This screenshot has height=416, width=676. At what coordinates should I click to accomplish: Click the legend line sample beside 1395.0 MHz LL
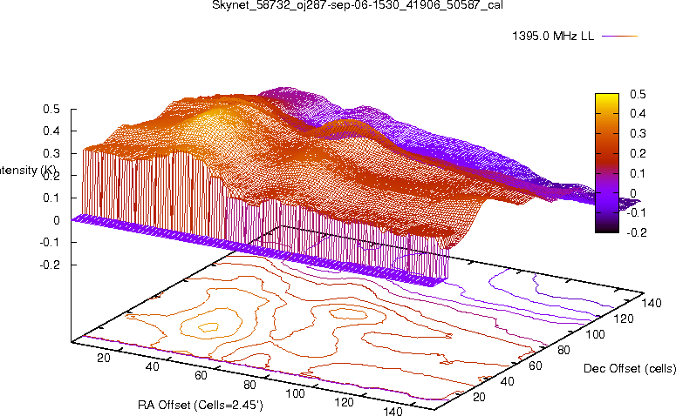(619, 37)
